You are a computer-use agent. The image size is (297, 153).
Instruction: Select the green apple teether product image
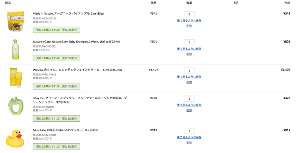16,106
